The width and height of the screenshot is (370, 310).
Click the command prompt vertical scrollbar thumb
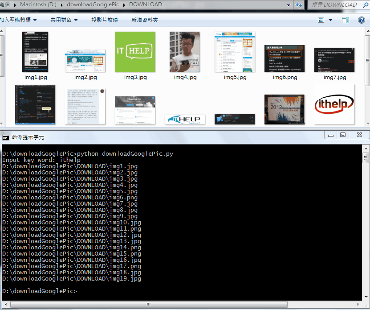click(x=366, y=158)
